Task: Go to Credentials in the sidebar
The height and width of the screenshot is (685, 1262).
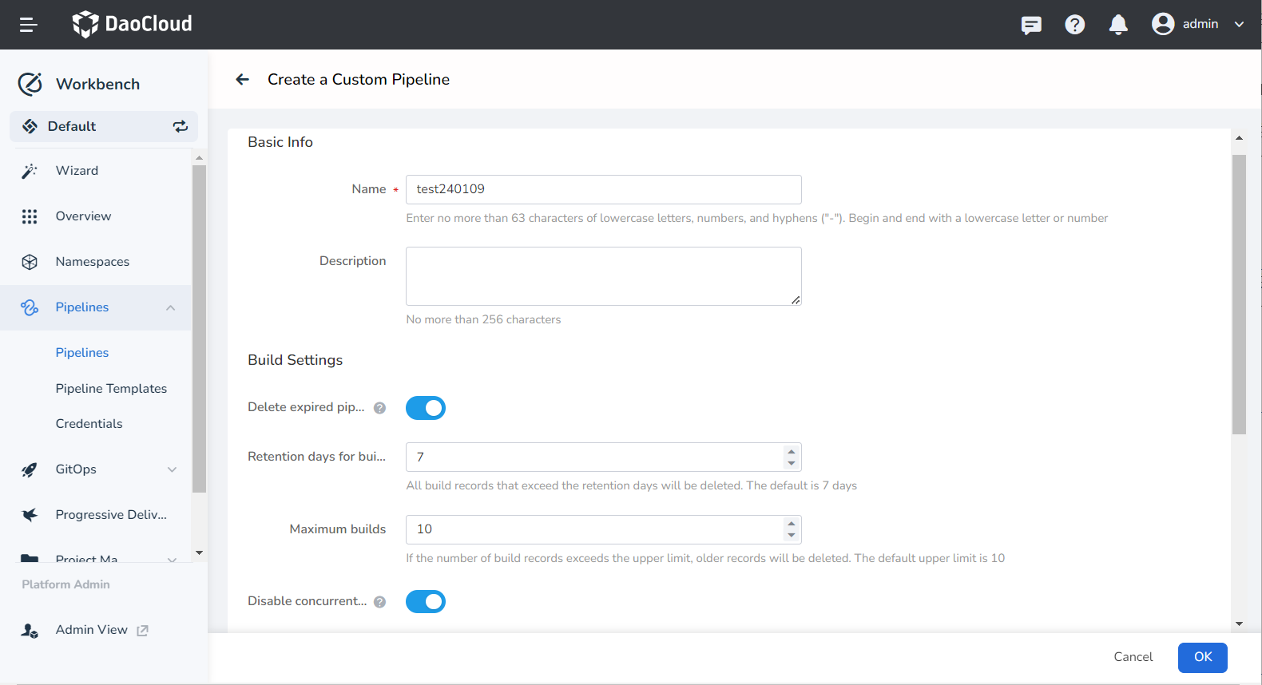Action: click(x=89, y=424)
